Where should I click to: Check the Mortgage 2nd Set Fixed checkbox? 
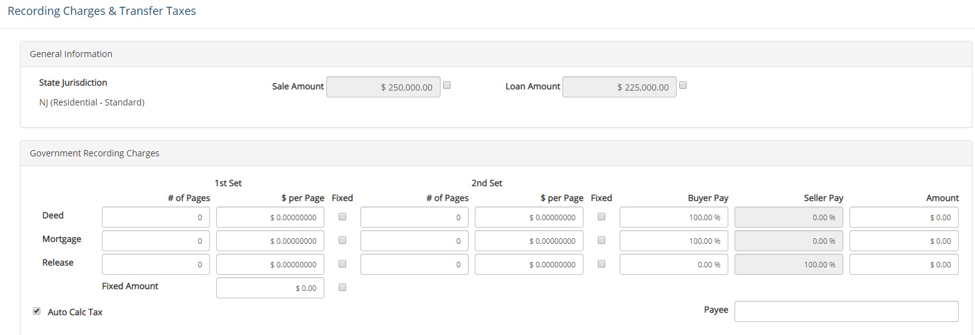pos(601,241)
